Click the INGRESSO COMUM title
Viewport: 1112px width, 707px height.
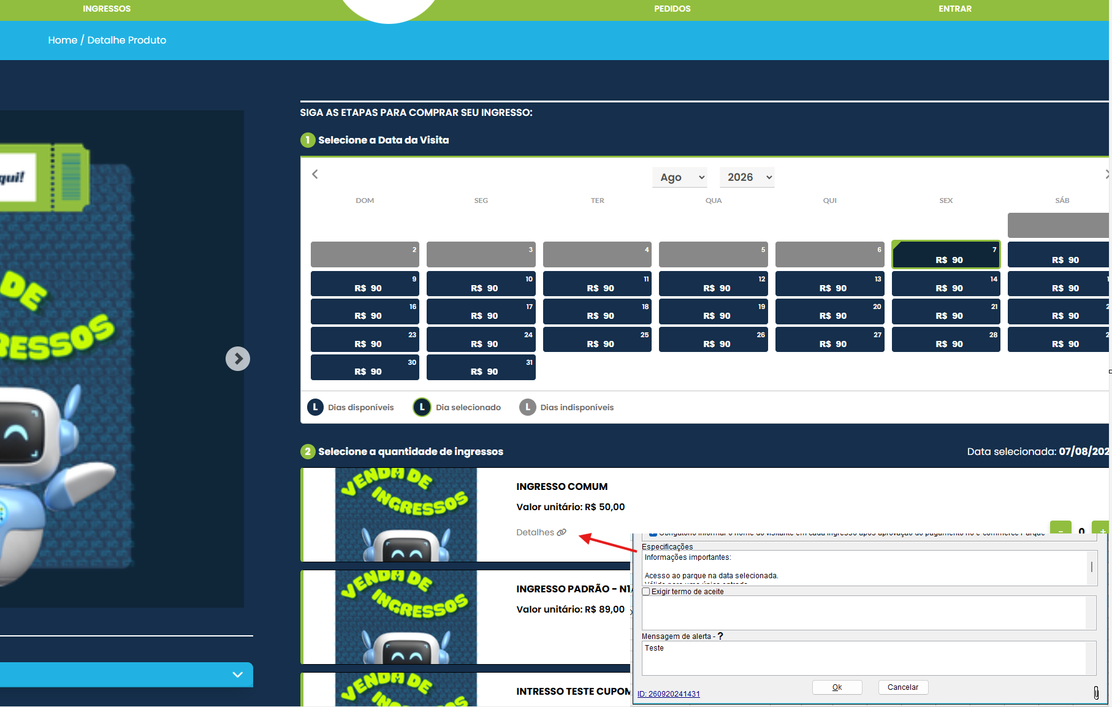pyautogui.click(x=562, y=487)
